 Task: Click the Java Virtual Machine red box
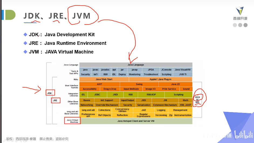pos(73,121)
